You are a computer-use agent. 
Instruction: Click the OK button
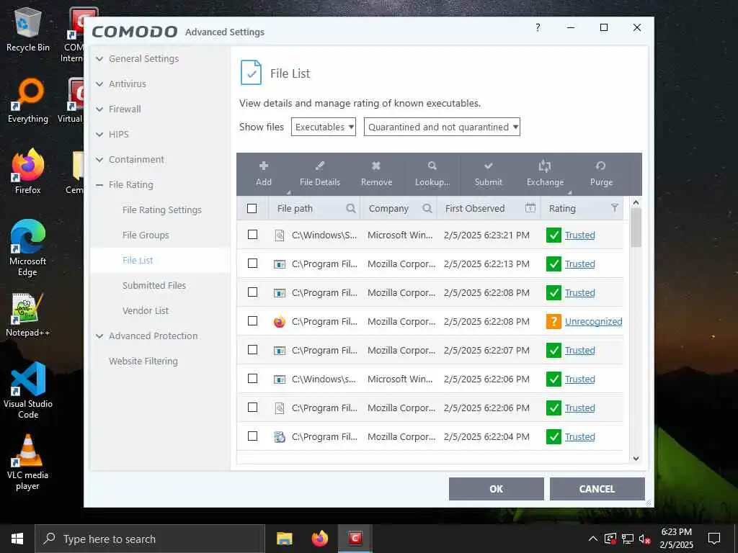(496, 489)
